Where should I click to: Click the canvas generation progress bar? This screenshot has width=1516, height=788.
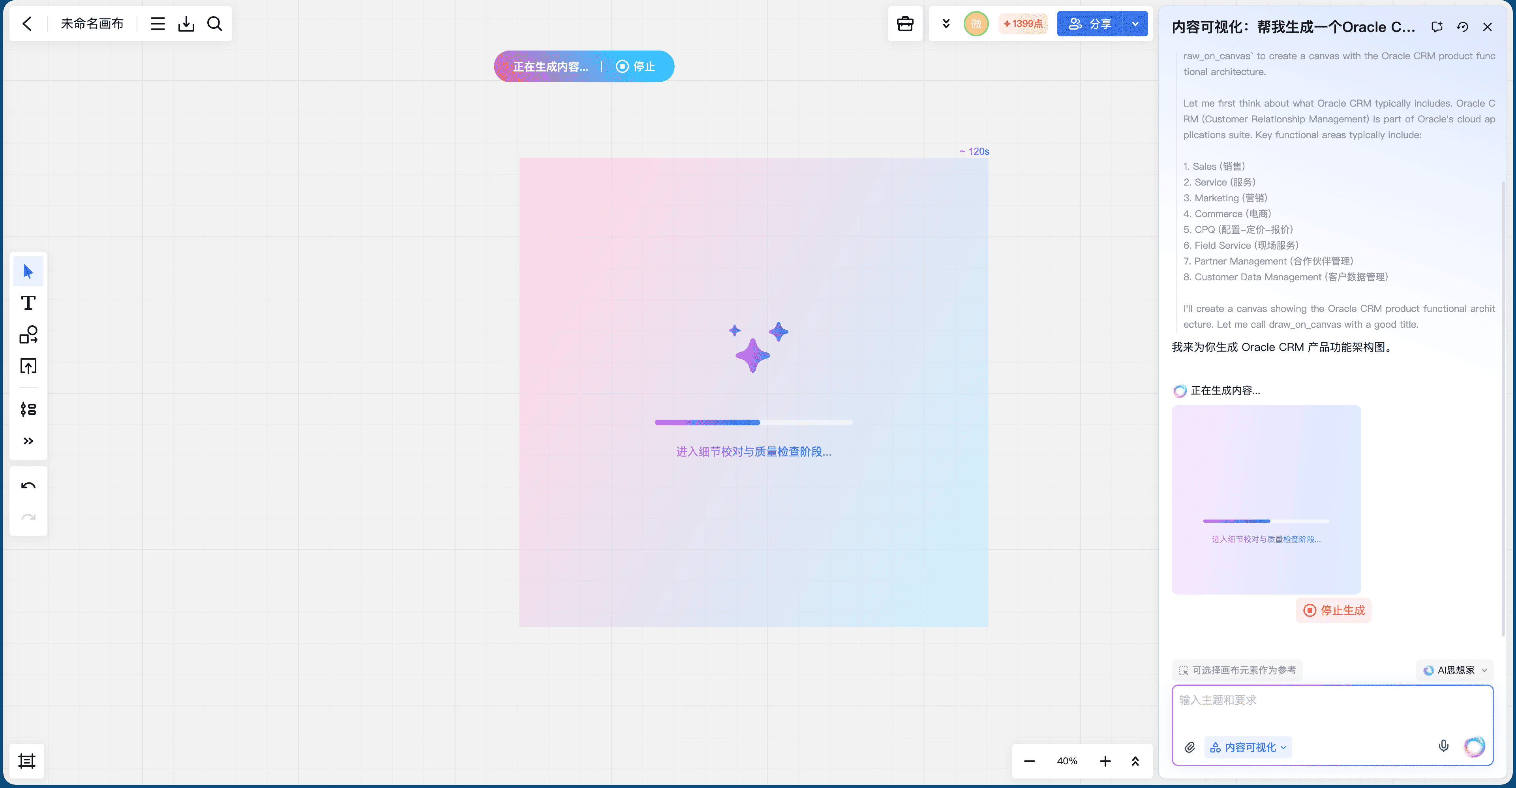[754, 422]
